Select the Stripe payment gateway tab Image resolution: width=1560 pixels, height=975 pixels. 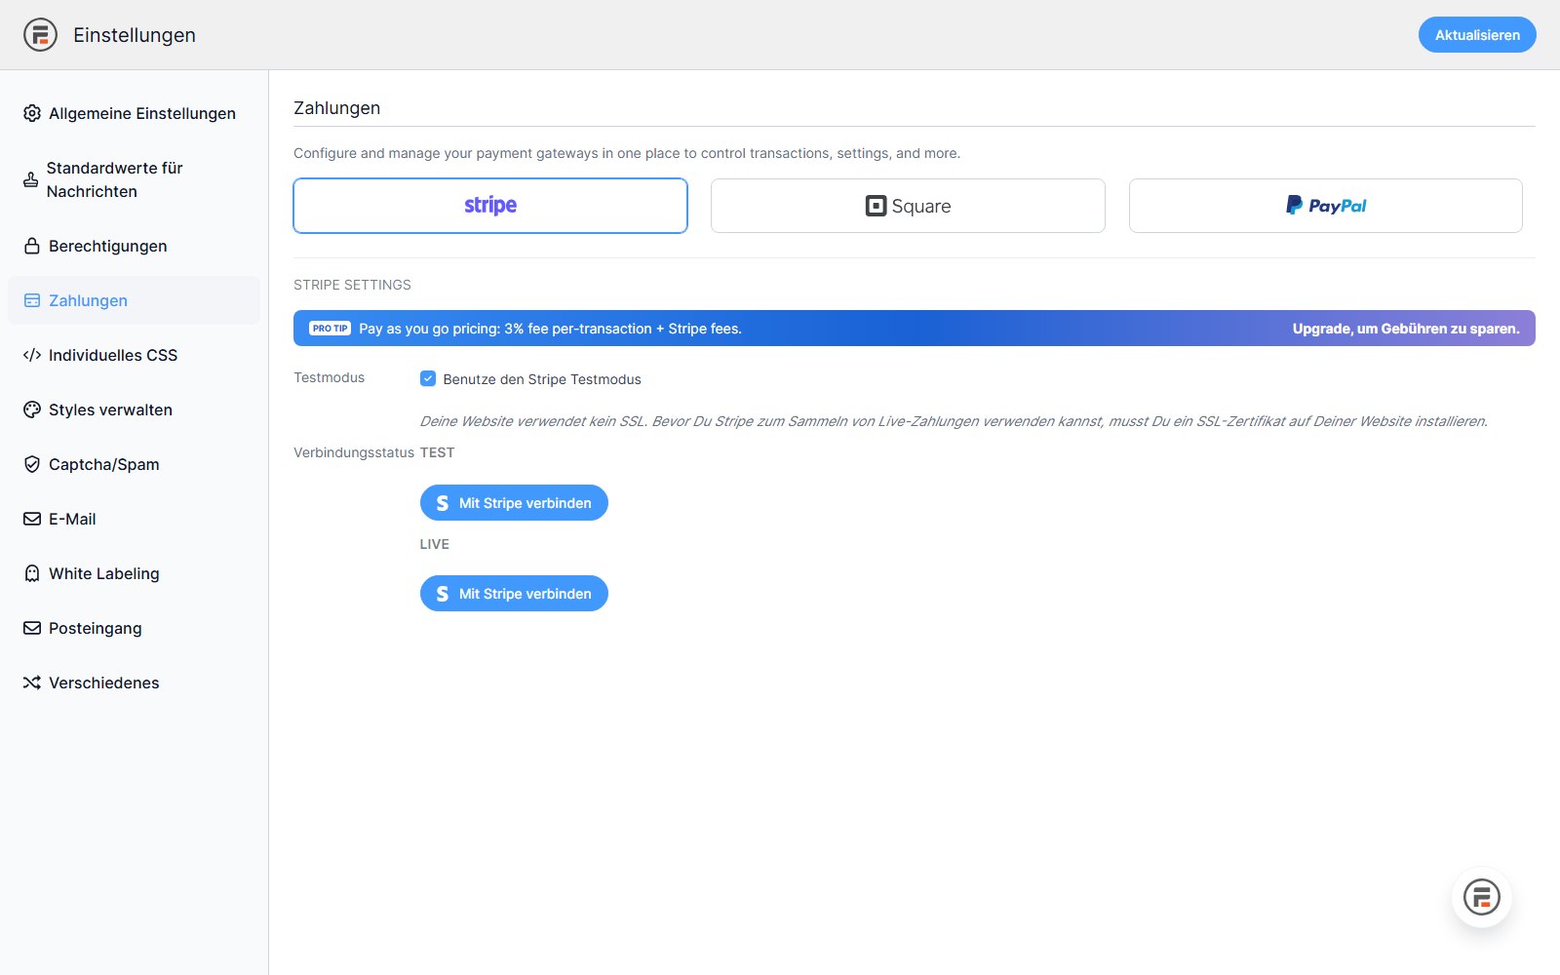point(490,206)
